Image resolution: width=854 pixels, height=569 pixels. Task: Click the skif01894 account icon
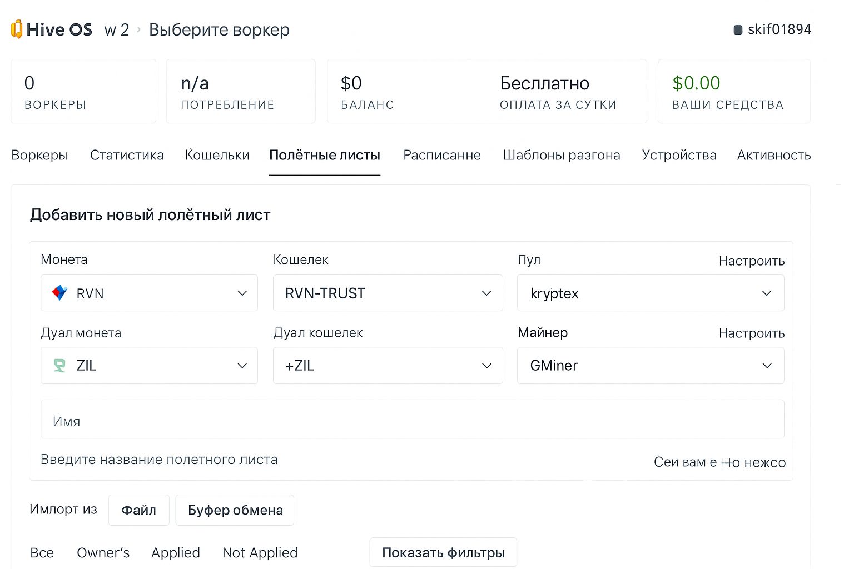tap(738, 30)
